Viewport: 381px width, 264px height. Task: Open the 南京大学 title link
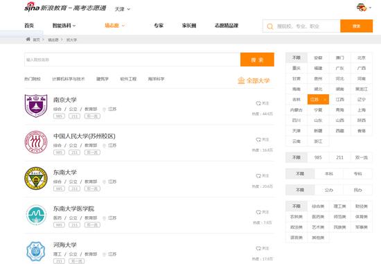pos(65,100)
